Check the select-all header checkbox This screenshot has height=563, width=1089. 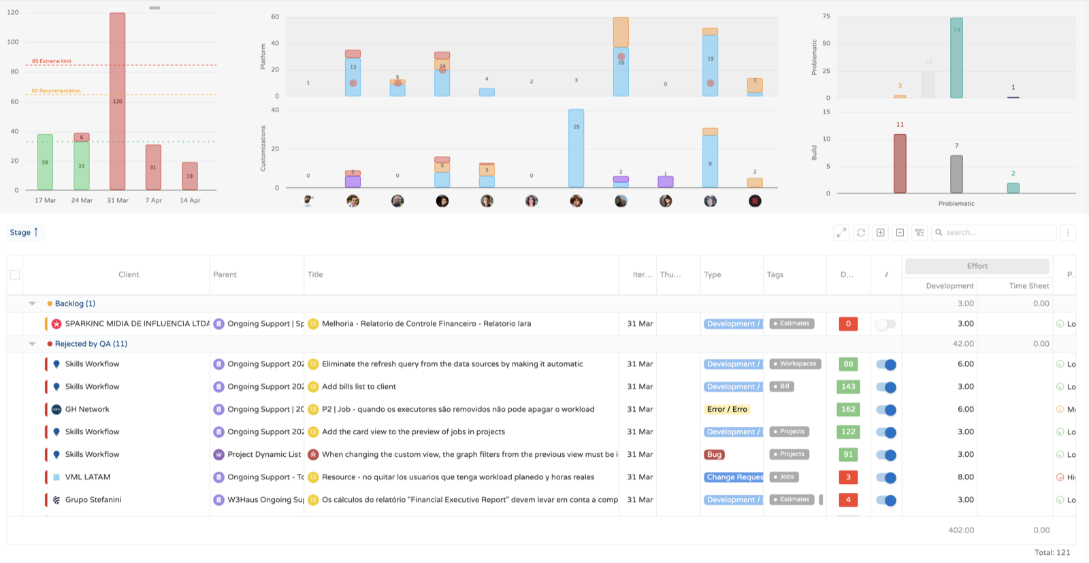[x=15, y=275]
